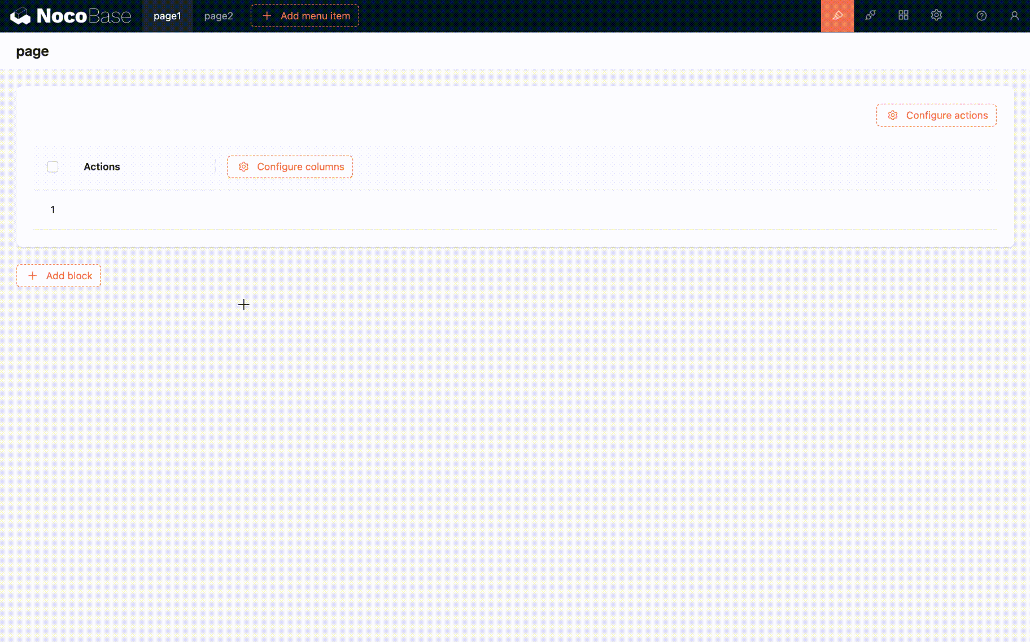Click the plus icon in Add block
1030x642 pixels.
[x=33, y=276]
